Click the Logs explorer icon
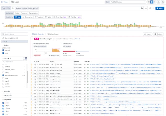 12,2
